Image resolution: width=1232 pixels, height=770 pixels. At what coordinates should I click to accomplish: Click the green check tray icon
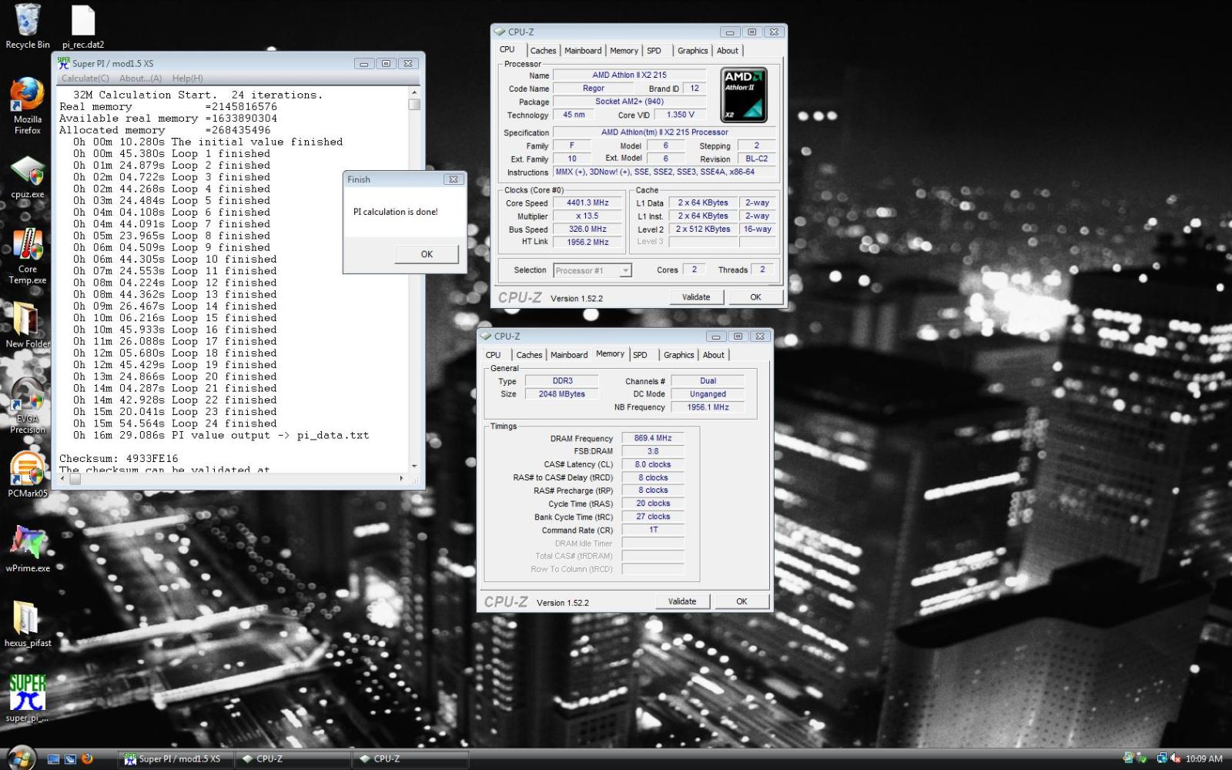(1143, 758)
